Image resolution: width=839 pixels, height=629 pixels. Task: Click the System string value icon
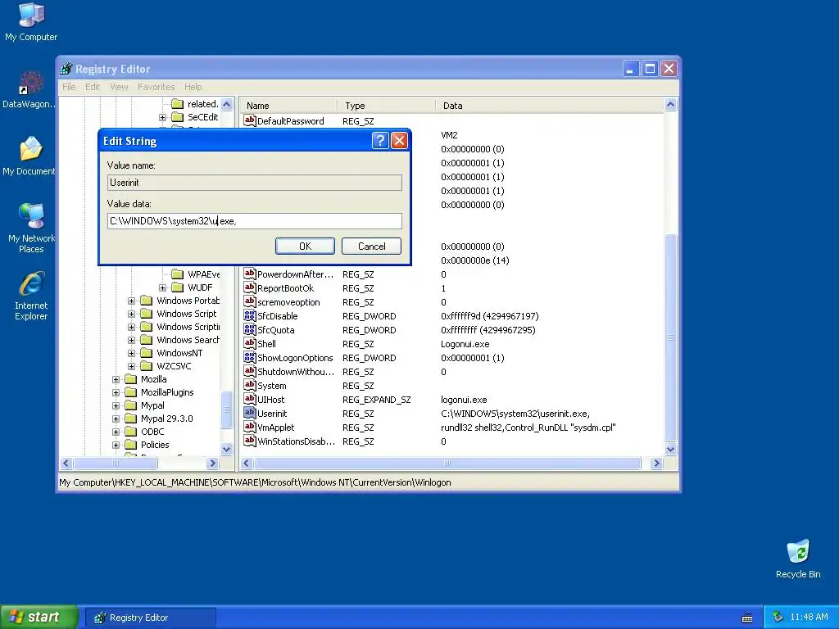pos(249,385)
